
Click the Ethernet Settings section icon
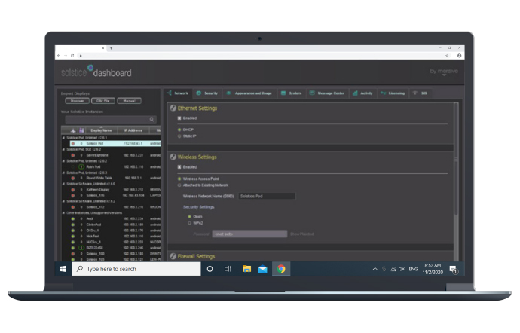pyautogui.click(x=173, y=108)
